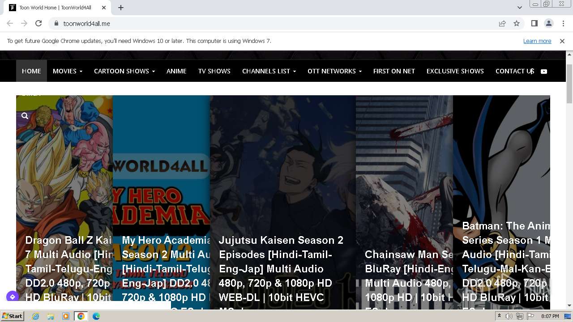Open the volume control in tray
The image size is (573, 322).
[x=509, y=316]
